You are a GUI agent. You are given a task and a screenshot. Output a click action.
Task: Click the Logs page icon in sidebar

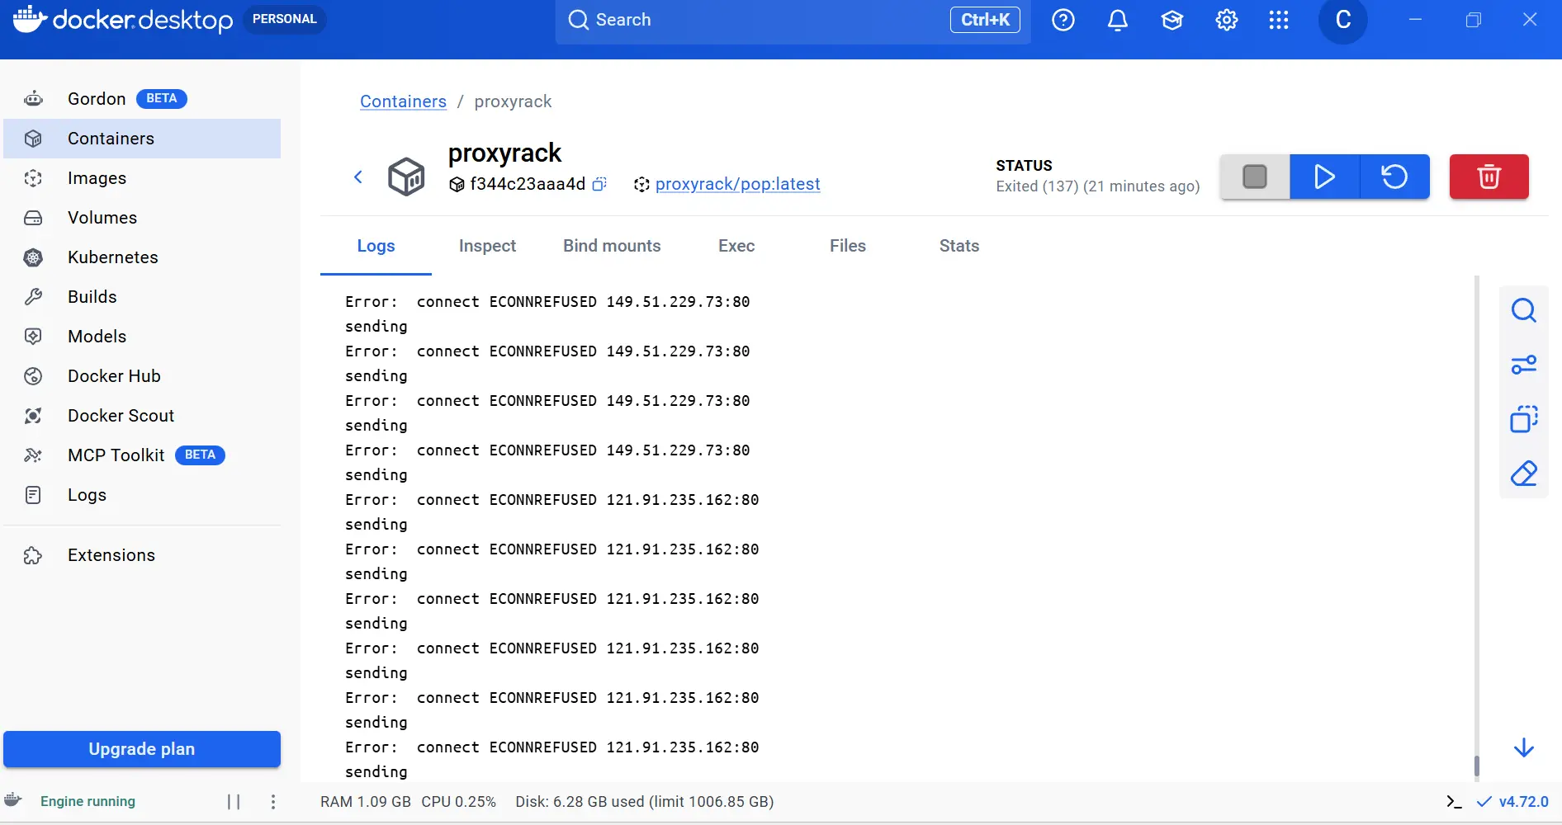(33, 495)
